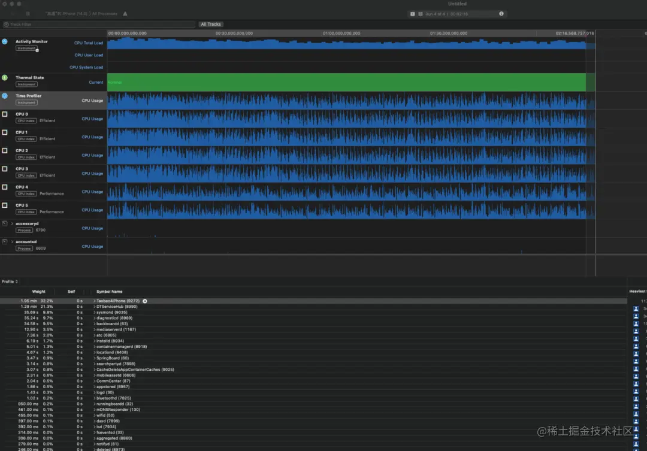Open run info with the circled i icon
Screen dimensions: 647x451
pyautogui.click(x=501, y=14)
